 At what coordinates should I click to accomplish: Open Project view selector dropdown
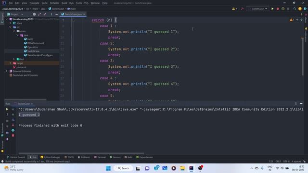[x=15, y=14]
